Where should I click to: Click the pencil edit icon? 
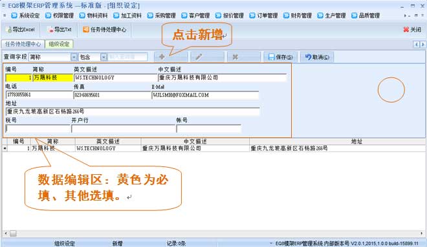199,57
